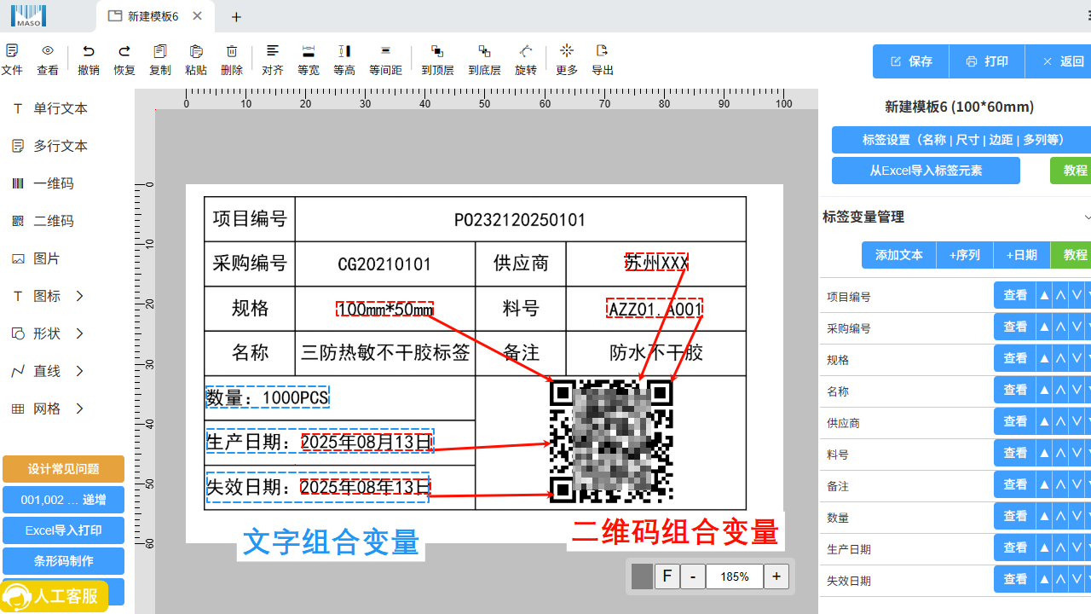The image size is (1091, 614).
Task: View the 项目编号 variable
Action: 1015,296
